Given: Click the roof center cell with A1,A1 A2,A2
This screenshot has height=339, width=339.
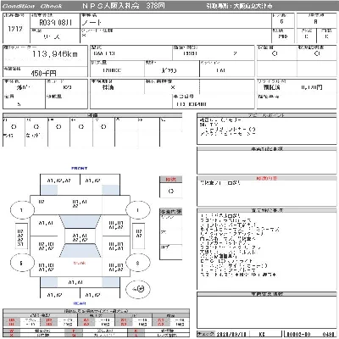Looking at the screenshot, I should 80,237.
